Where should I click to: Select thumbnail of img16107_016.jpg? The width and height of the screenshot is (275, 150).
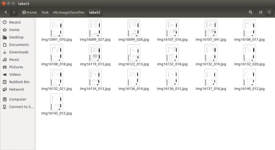click(x=172, y=28)
